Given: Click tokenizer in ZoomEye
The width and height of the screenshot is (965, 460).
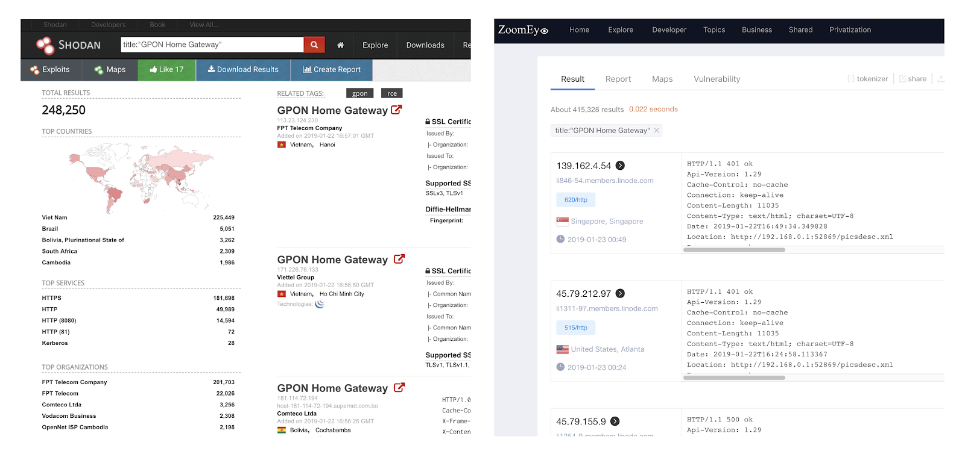Looking at the screenshot, I should pos(867,79).
